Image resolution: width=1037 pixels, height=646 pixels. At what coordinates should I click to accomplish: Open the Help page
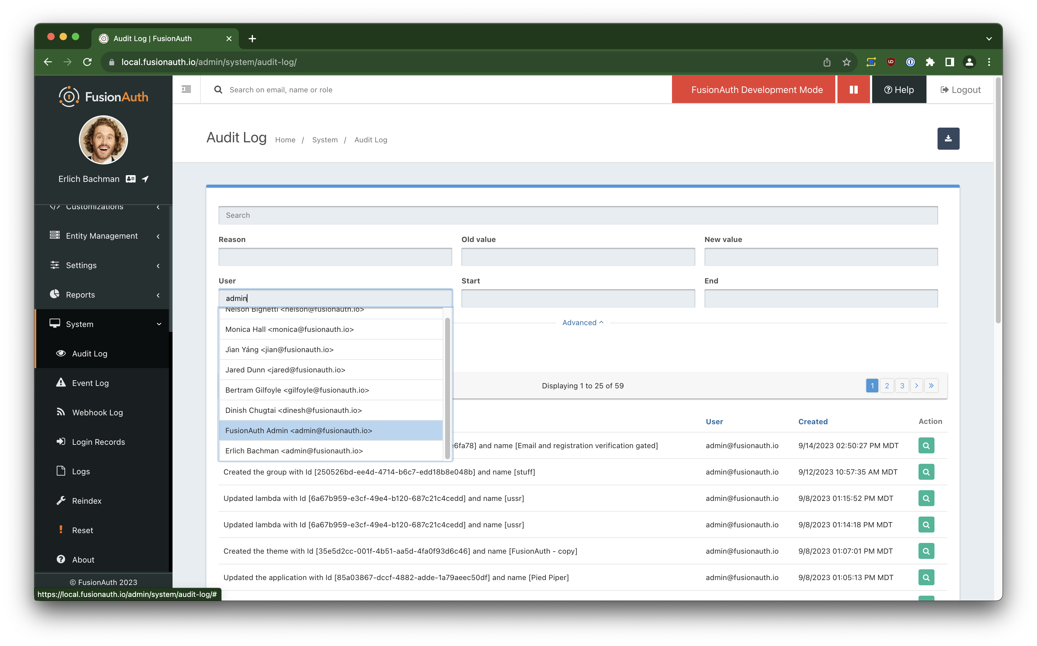(899, 89)
